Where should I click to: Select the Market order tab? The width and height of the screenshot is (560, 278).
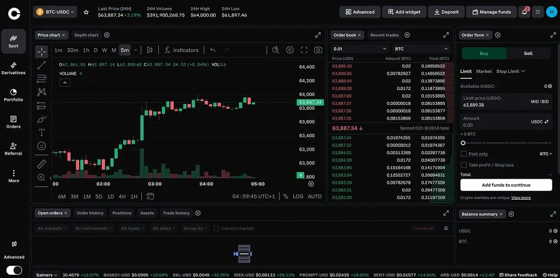pyautogui.click(x=484, y=71)
